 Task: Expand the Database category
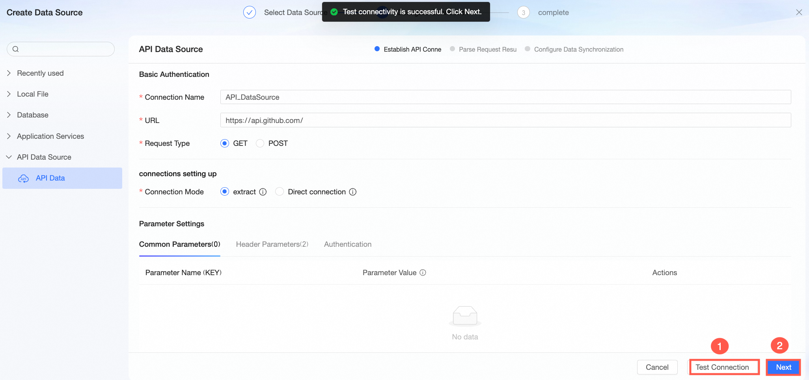[9, 115]
